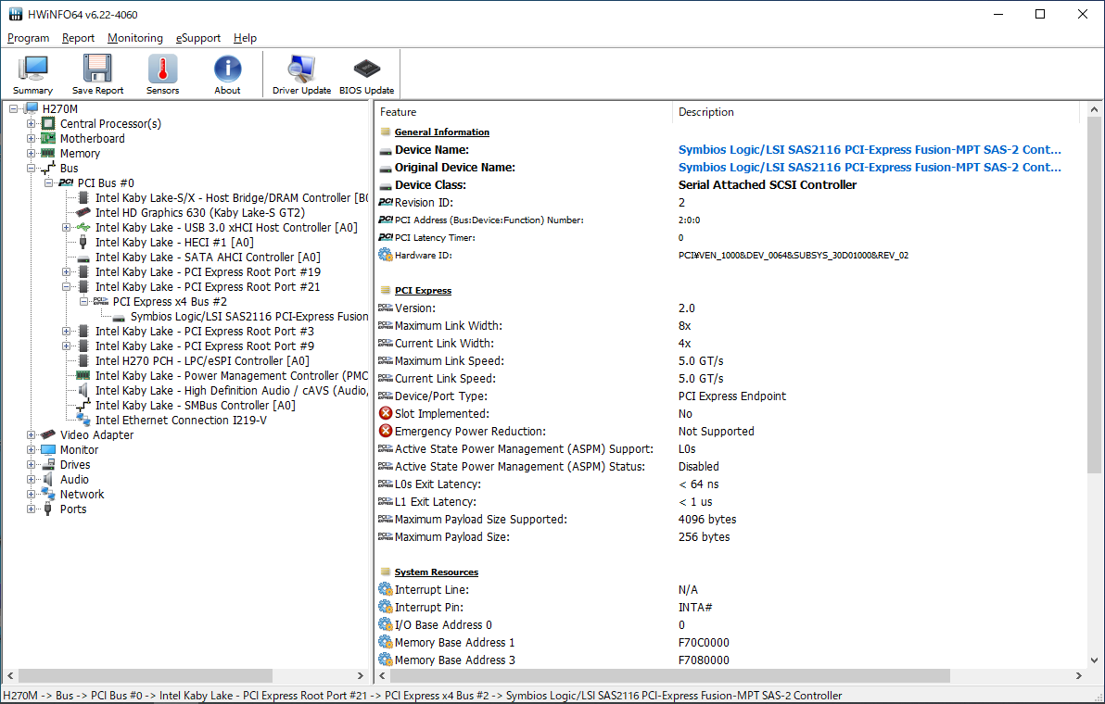Open the Sensors thermometer icon

[x=163, y=69]
